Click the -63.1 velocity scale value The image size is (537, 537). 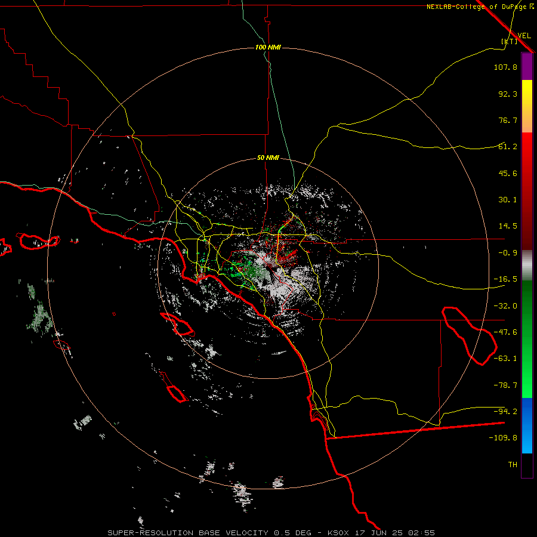click(505, 359)
